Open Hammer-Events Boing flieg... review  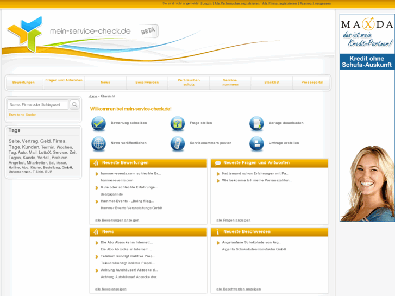127,201
